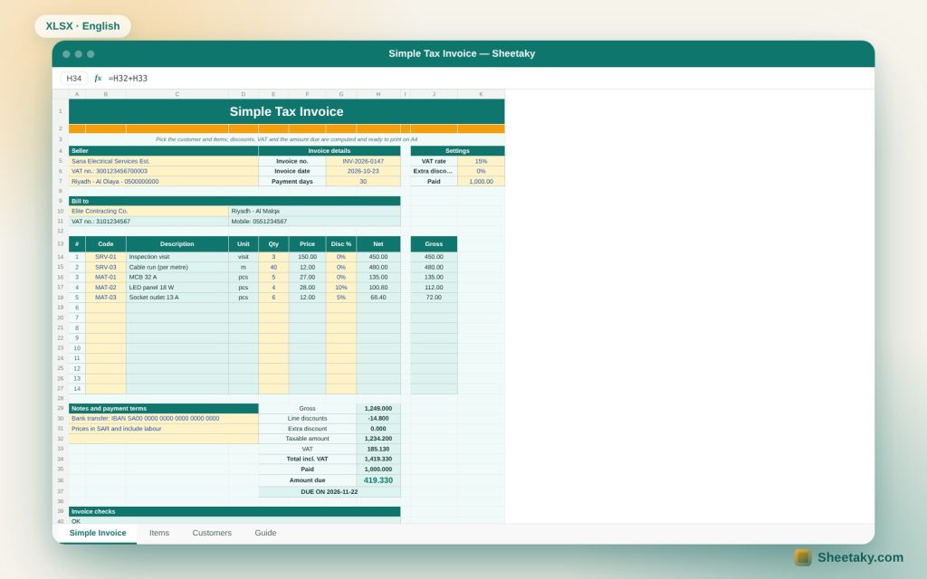
Task: Select row 1 header
Action: click(x=61, y=111)
